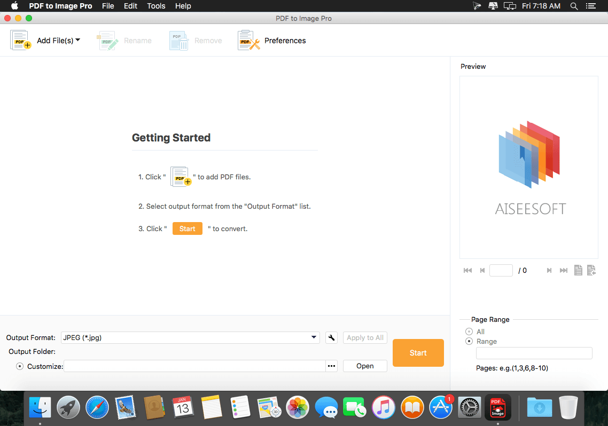Click the Aiseesoft preview thumbnail
The image size is (608, 426).
[529, 167]
